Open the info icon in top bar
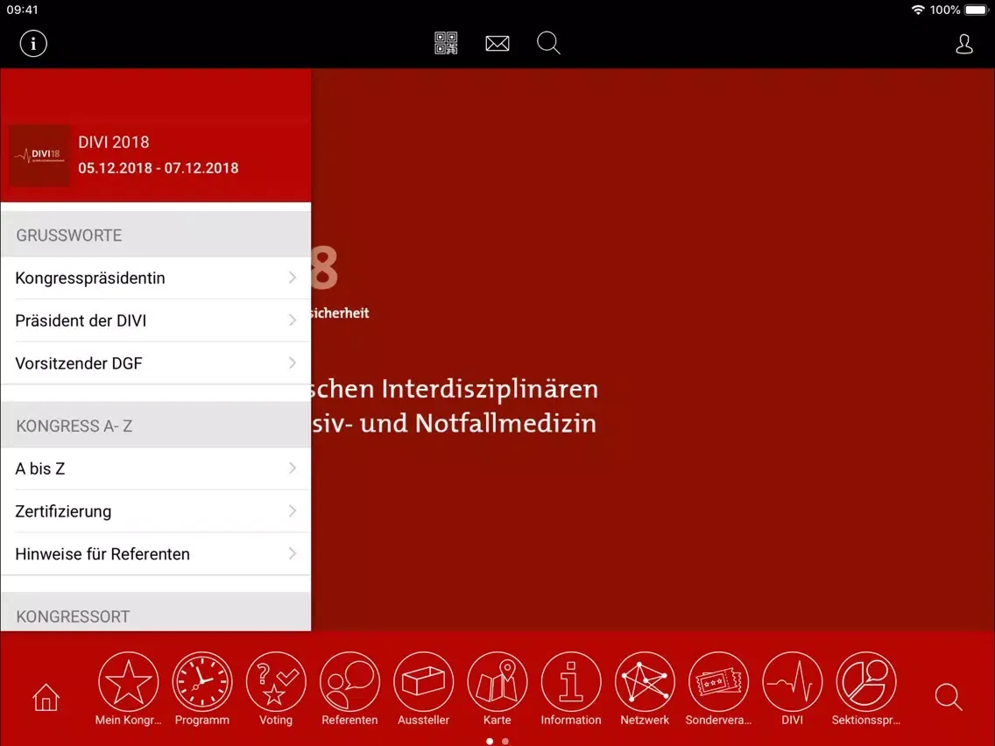The height and width of the screenshot is (746, 995). pyautogui.click(x=33, y=44)
